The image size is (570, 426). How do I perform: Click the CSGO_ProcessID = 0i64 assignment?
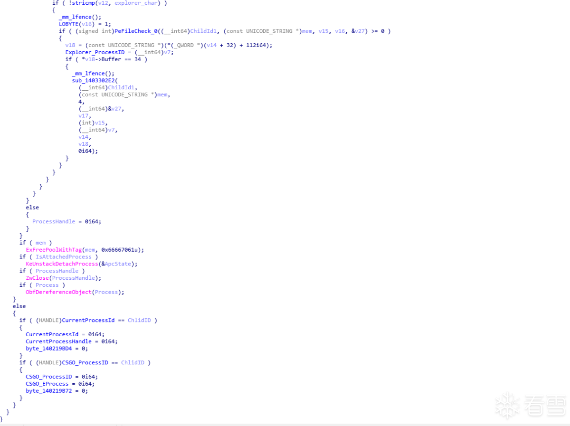pos(62,377)
